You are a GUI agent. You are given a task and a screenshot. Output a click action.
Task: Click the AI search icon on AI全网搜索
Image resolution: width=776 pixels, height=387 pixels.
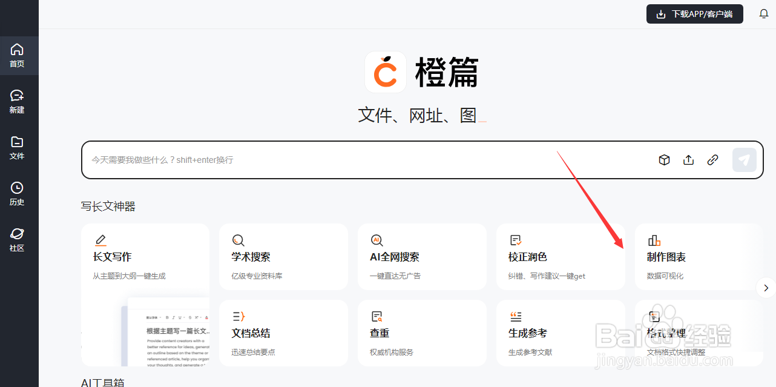[377, 240]
